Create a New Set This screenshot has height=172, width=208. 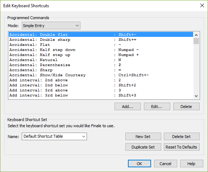pos(143,137)
